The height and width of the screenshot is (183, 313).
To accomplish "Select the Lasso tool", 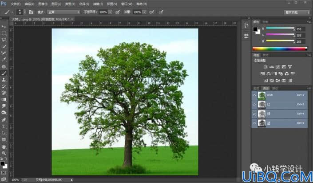I will (4, 40).
